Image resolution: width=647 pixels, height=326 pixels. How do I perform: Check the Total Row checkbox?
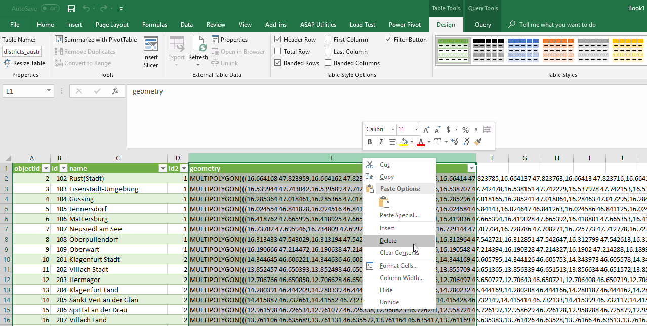pyautogui.click(x=278, y=51)
